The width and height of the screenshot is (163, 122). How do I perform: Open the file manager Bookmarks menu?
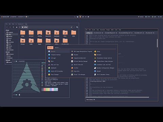pyautogui.click(x=21, y=24)
